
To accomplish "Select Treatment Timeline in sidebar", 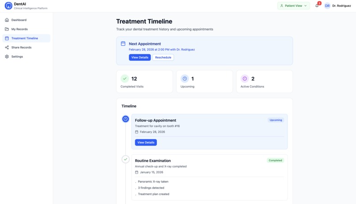I will [x=27, y=38].
